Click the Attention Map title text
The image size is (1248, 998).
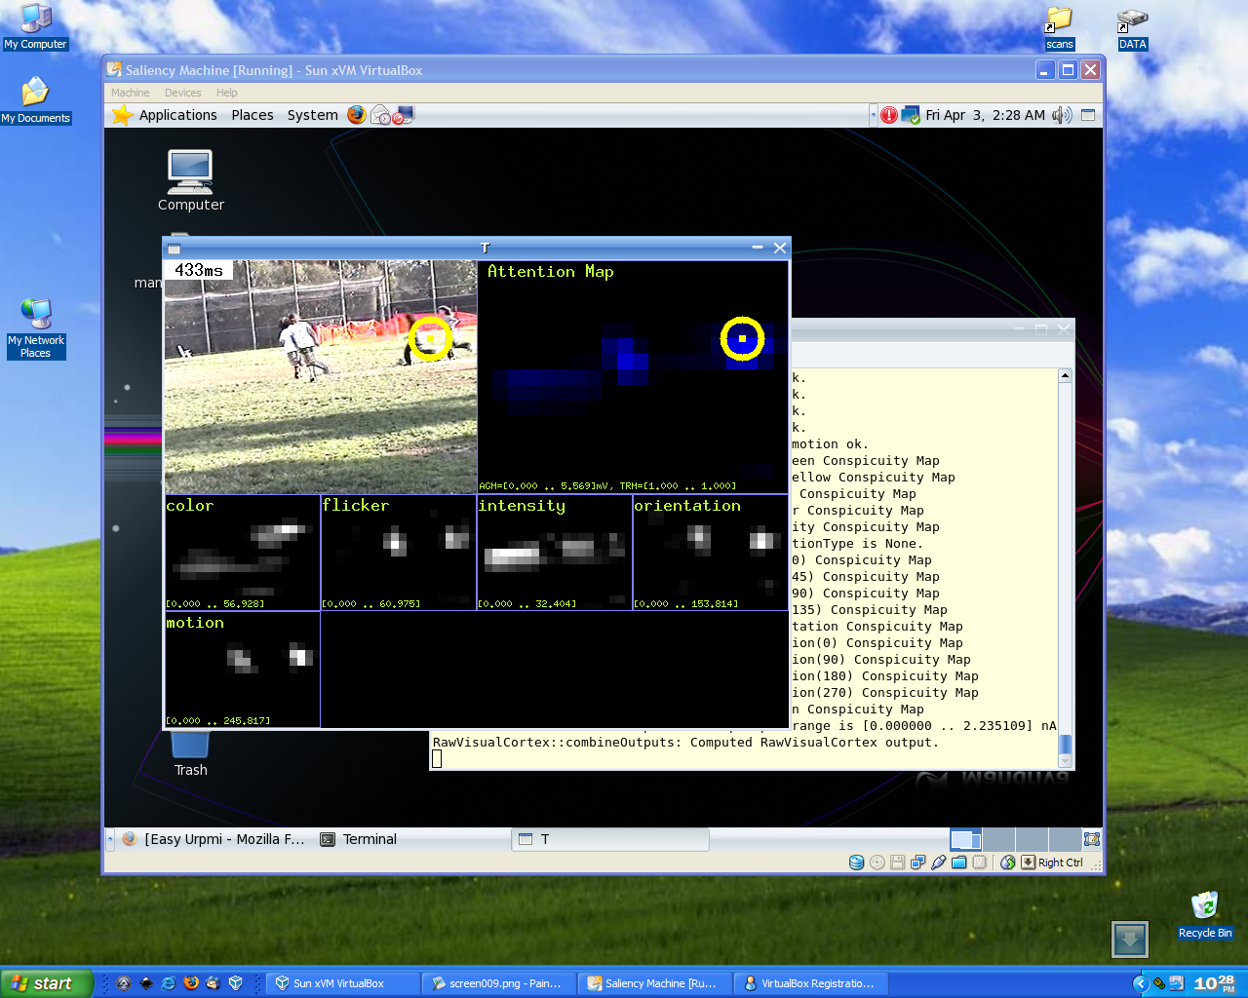(551, 272)
